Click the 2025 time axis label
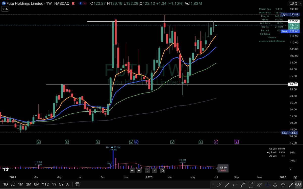This screenshot has height=189, width=303. click(149, 177)
